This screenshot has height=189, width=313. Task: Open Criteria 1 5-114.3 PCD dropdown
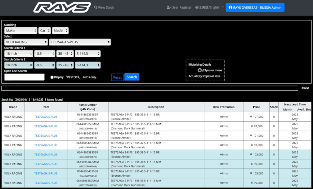pos(88,54)
